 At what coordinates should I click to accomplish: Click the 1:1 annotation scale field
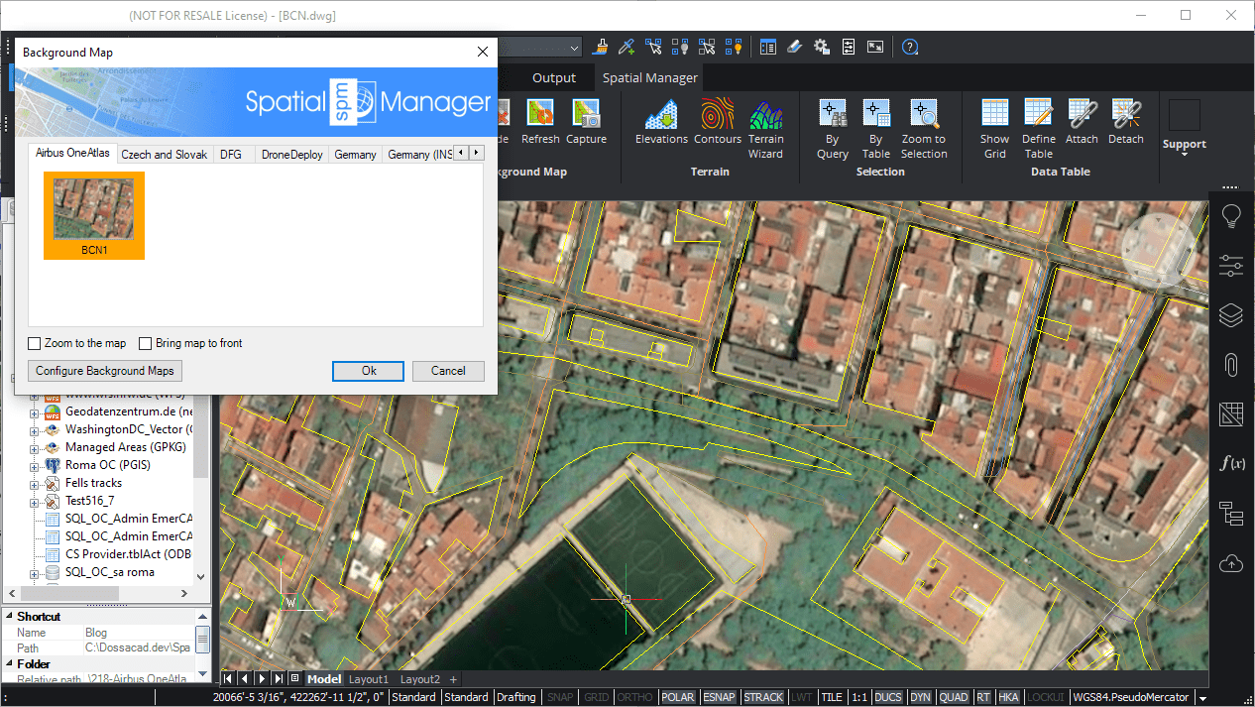pos(858,697)
